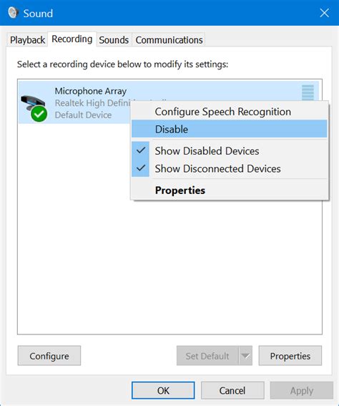Image resolution: width=339 pixels, height=406 pixels.
Task: Open the Sounds tab
Action: point(114,40)
